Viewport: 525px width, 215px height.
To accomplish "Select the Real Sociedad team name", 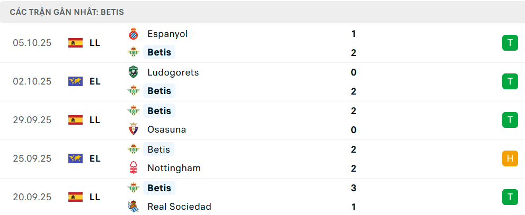I will pos(179,207).
